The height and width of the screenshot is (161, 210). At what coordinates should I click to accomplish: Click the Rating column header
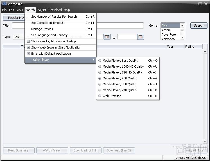coord(193,47)
